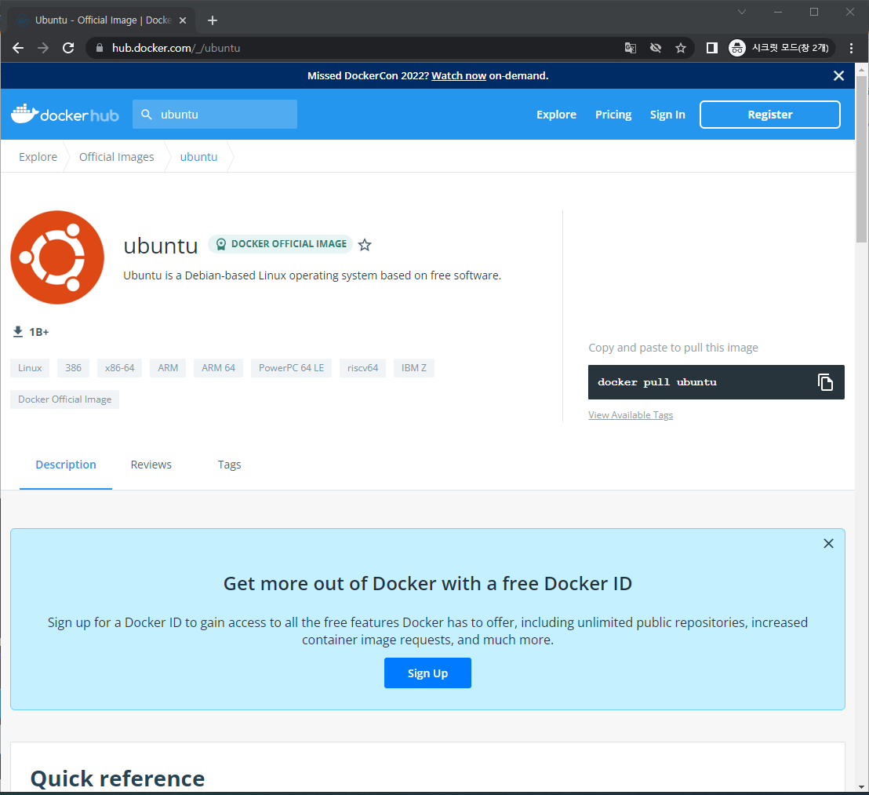Dismiss the DockerCon 2022 banner
This screenshot has height=795, width=869.
pyautogui.click(x=838, y=76)
